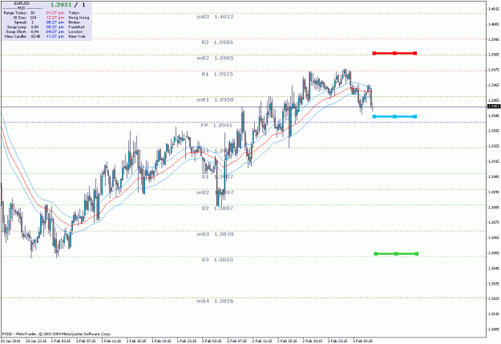Image resolution: width=501 pixels, height=344 pixels.
Task: Click 1.3845 on the price axis
Action: (x=494, y=269)
